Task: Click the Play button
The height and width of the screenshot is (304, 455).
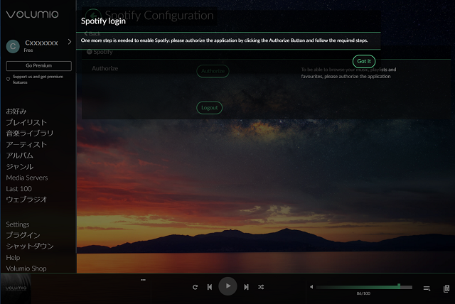Action: click(x=227, y=286)
